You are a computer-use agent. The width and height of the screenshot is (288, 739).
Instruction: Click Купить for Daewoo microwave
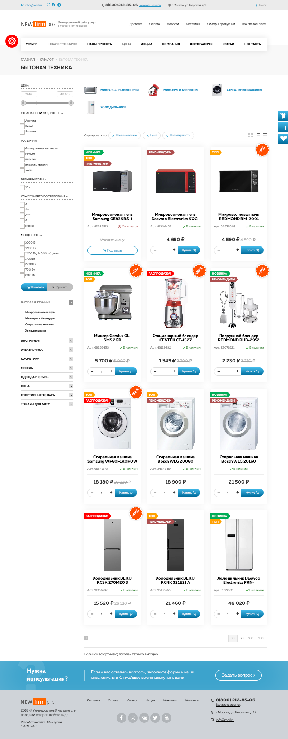coord(189,250)
